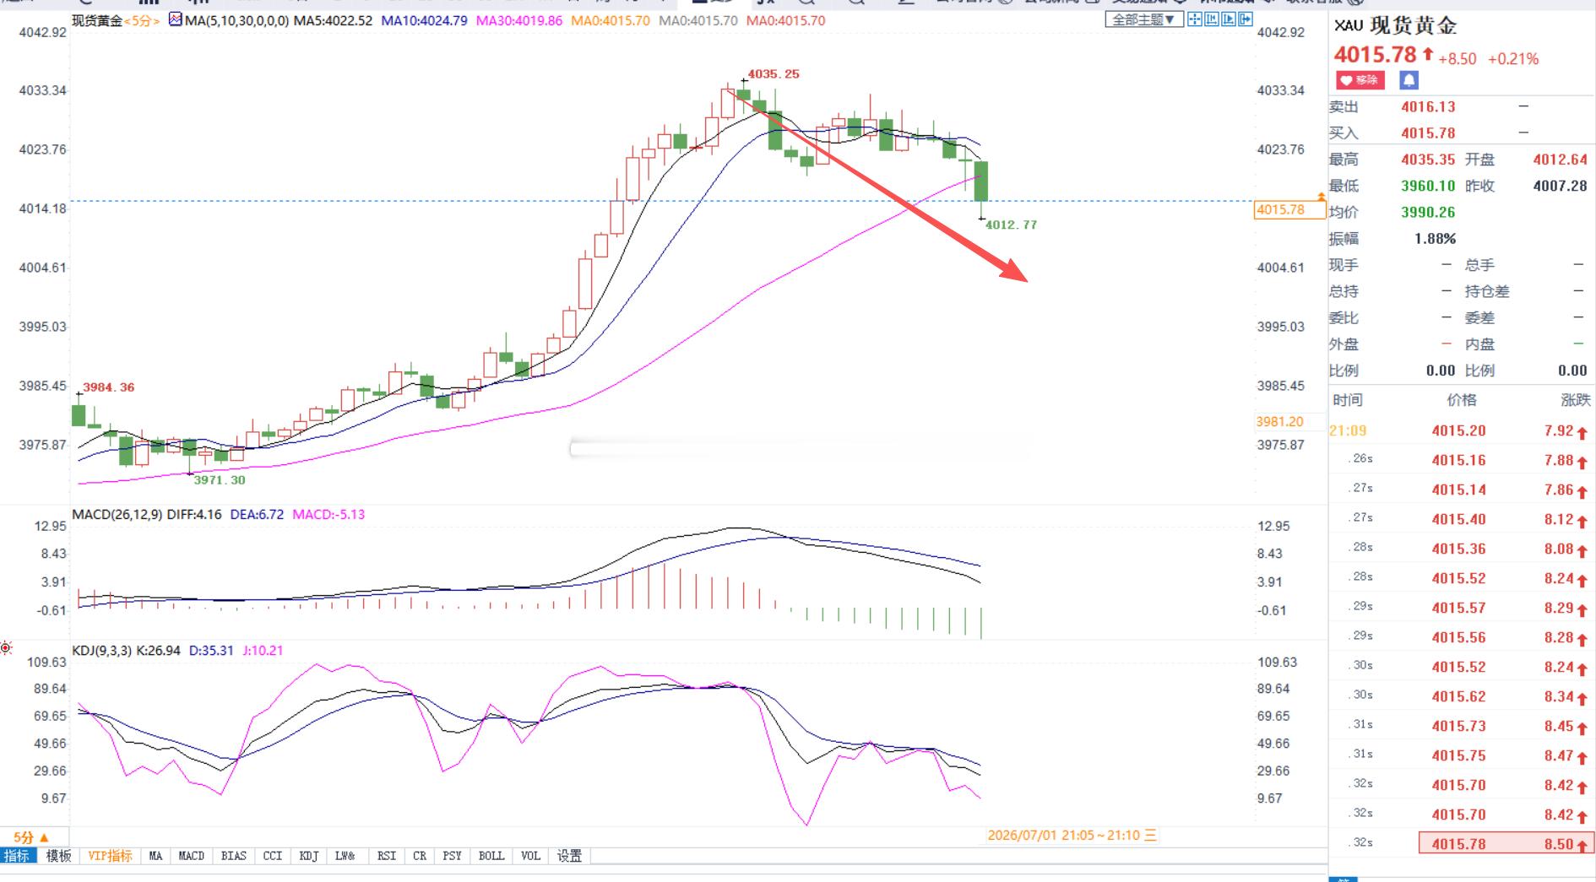The image size is (1596, 882).
Task: Click the MACD(26,12,9) indicator label
Action: [117, 514]
